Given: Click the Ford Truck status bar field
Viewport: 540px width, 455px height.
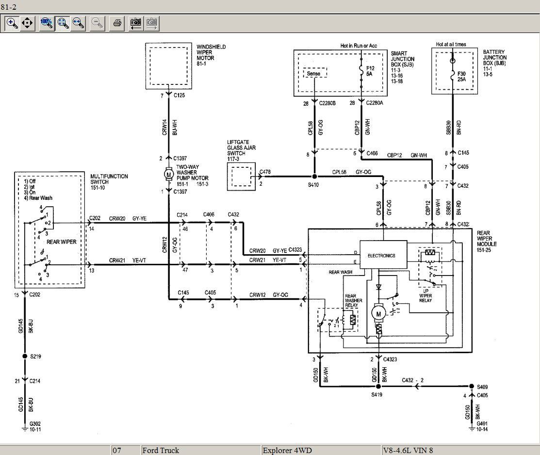Looking at the screenshot, I should [x=200, y=450].
